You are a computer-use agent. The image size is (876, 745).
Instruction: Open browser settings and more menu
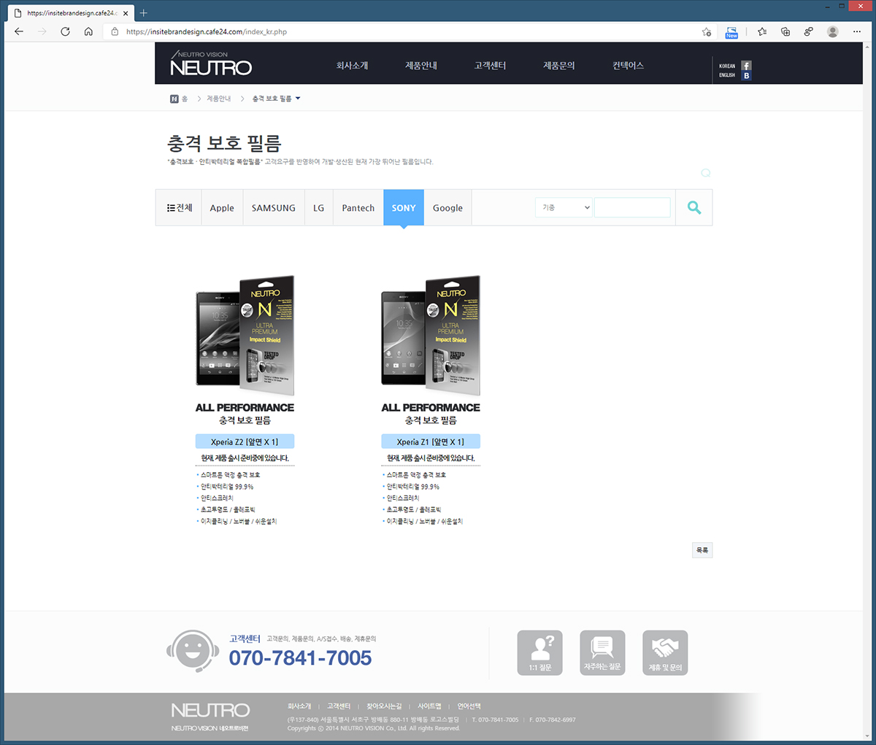pyautogui.click(x=857, y=31)
